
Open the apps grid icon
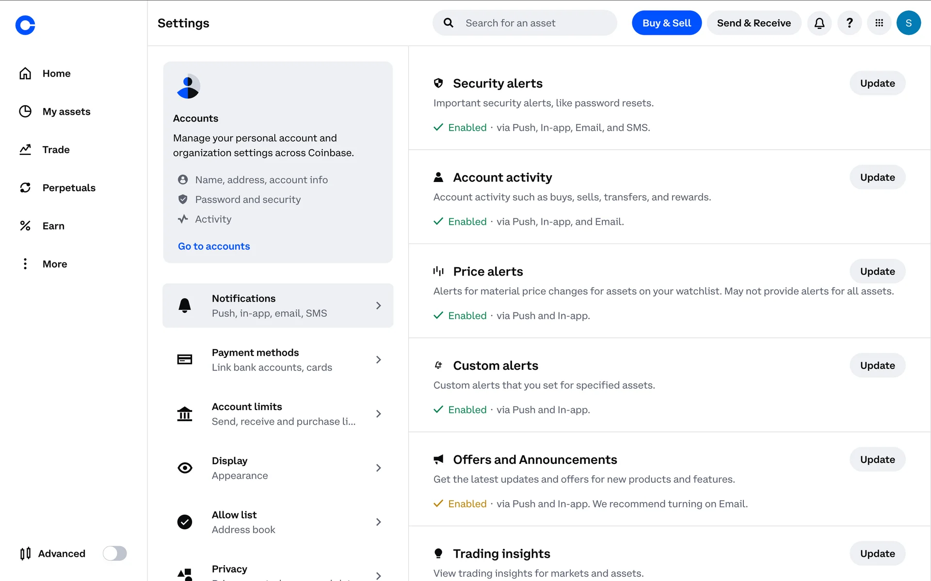point(879,23)
